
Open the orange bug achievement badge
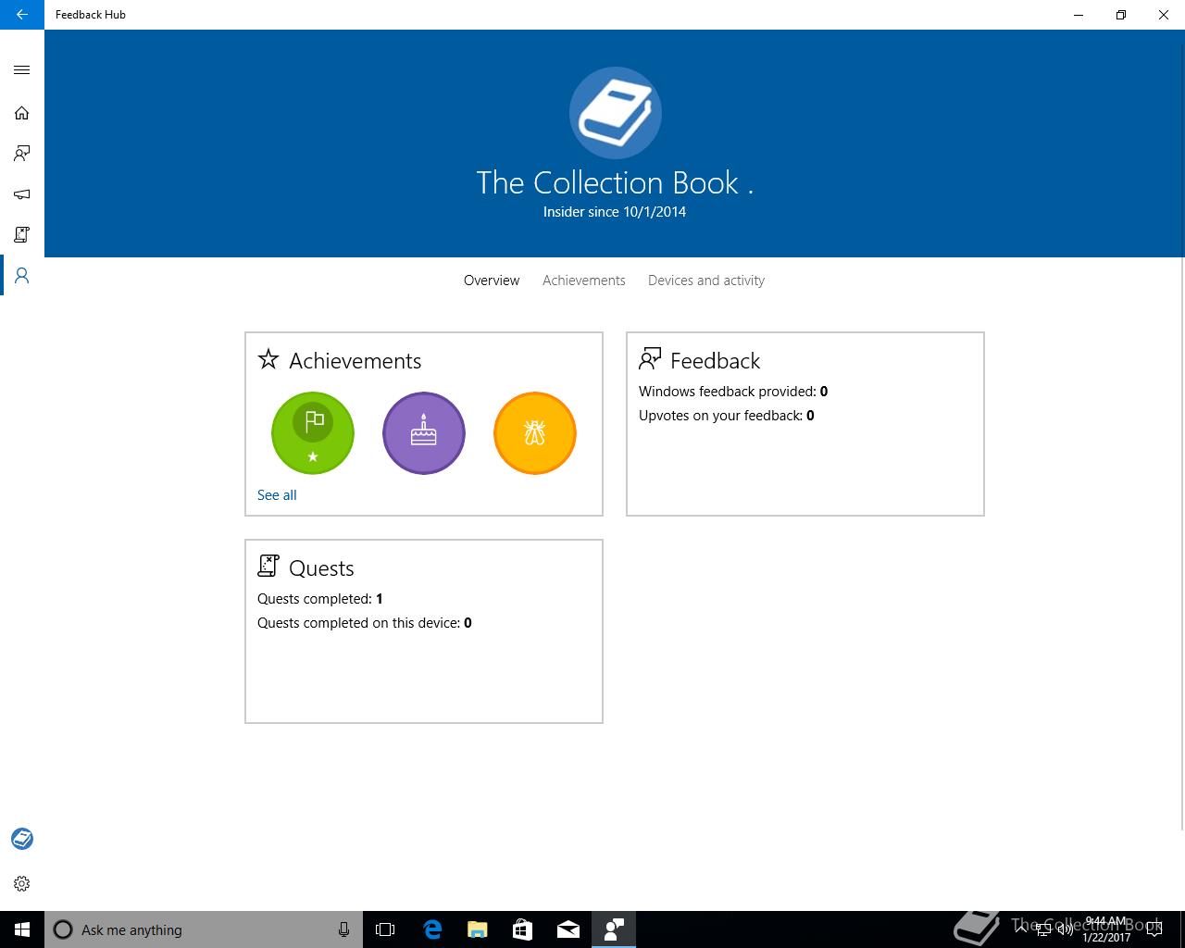coord(535,433)
